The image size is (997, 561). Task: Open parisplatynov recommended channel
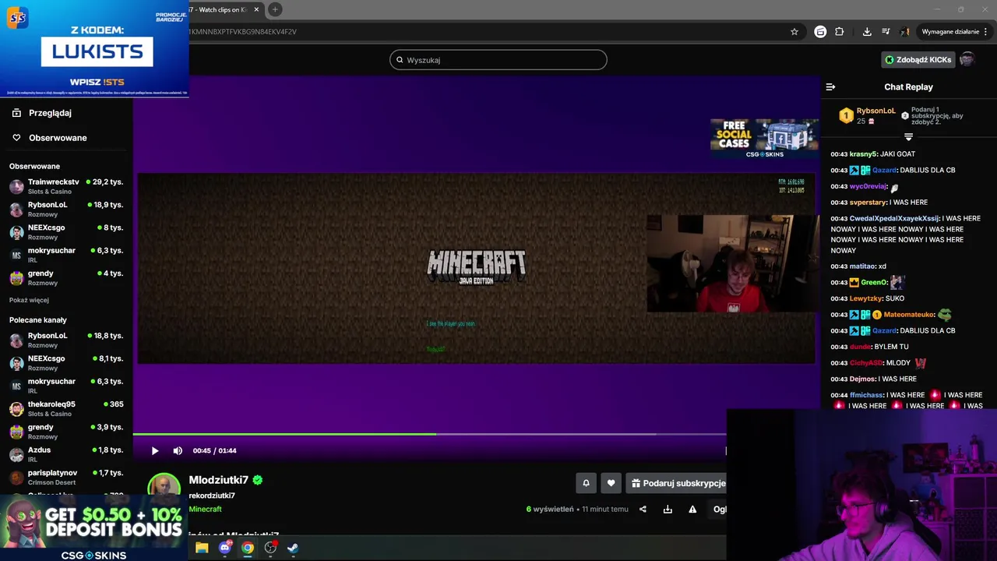(66, 477)
